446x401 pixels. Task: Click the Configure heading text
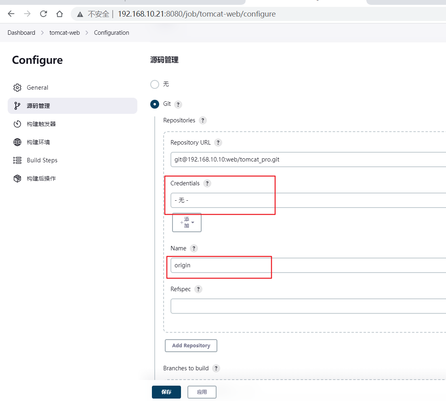(37, 60)
